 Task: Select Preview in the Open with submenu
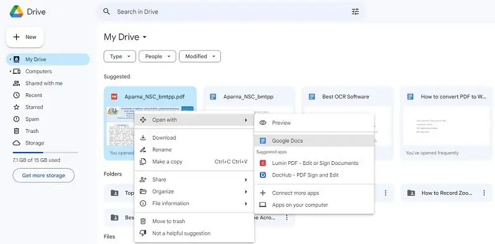[314, 123]
